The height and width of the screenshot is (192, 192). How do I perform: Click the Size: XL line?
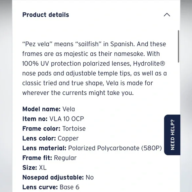[34, 168]
